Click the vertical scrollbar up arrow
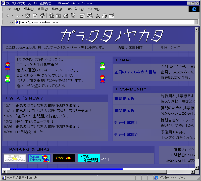The width and height of the screenshot is (201, 181). click(196, 29)
